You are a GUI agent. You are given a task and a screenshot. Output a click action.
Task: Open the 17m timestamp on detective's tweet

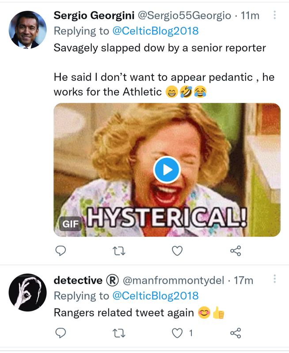coord(243,280)
